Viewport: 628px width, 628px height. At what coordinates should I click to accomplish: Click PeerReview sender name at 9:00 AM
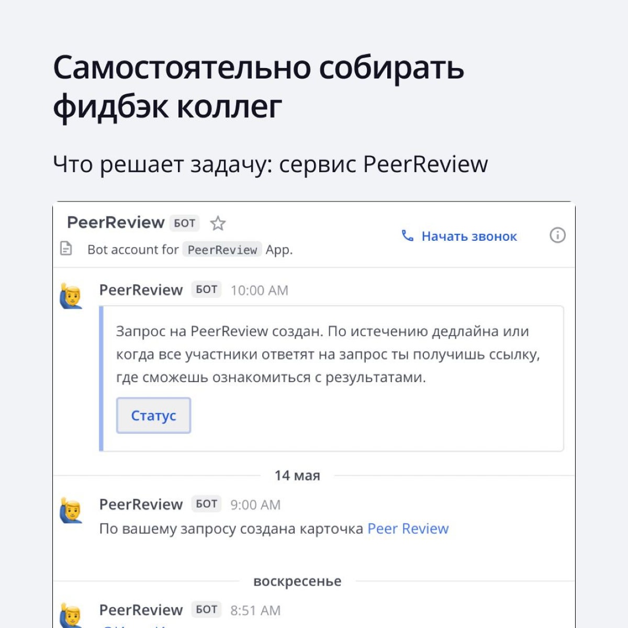pyautogui.click(x=141, y=504)
